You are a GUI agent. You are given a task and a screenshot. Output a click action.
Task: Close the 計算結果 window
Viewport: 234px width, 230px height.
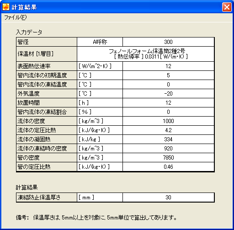coord(227,7)
